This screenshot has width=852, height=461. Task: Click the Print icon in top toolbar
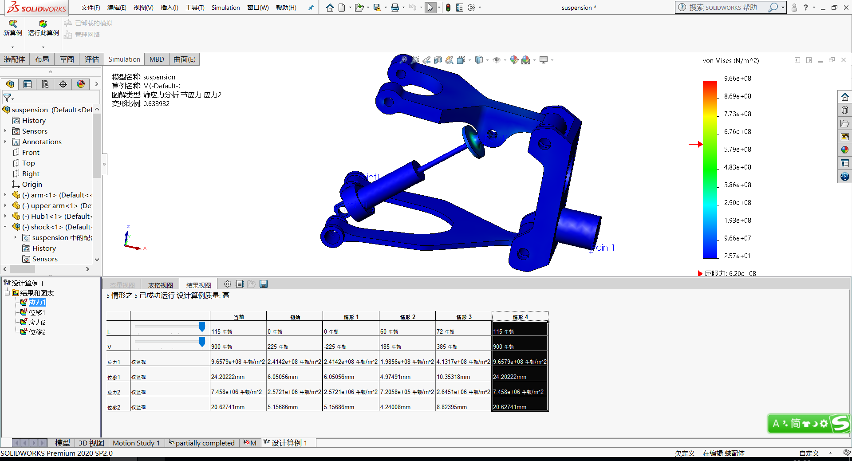[x=394, y=8]
